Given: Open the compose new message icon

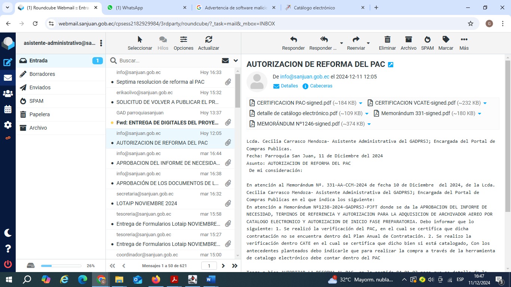Looking at the screenshot, I should click(x=8, y=62).
